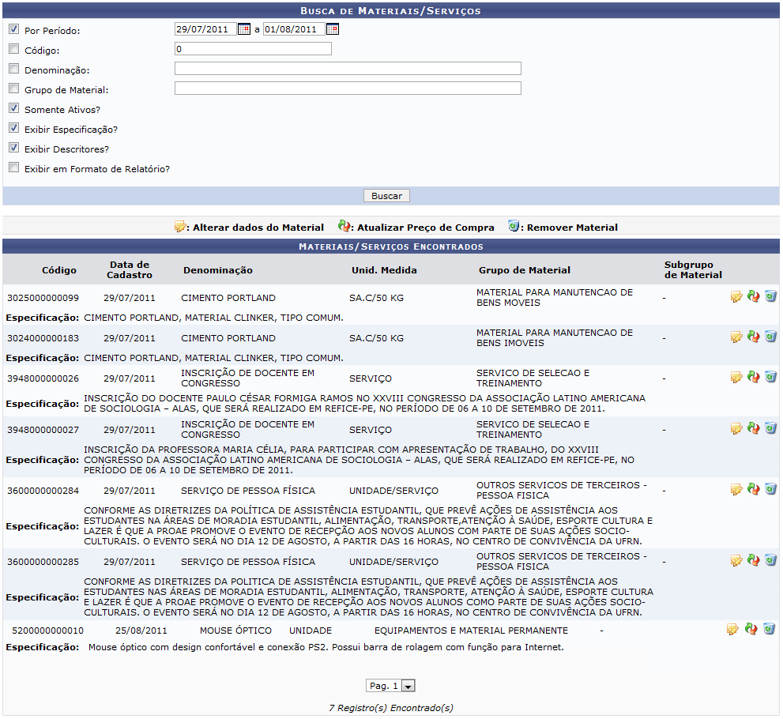The width and height of the screenshot is (783, 719).
Task: Select code cell 3024000000183
Action: point(43,338)
